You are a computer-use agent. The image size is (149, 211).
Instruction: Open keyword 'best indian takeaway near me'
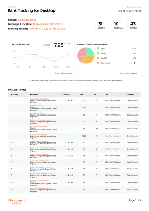click(41, 188)
